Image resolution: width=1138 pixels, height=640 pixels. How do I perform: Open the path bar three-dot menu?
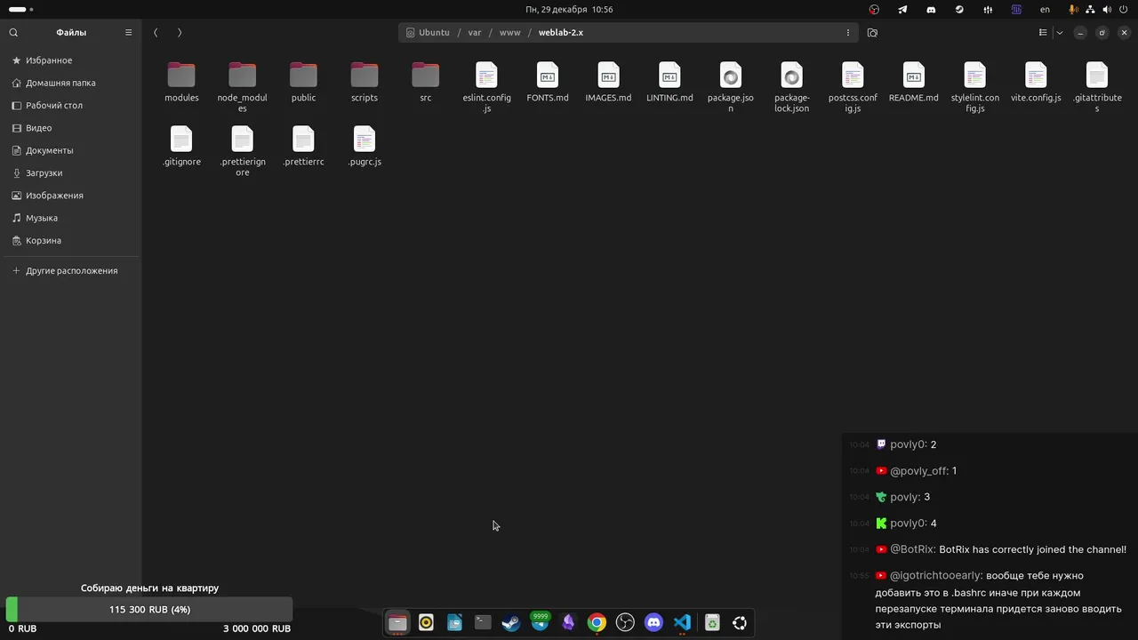point(847,32)
